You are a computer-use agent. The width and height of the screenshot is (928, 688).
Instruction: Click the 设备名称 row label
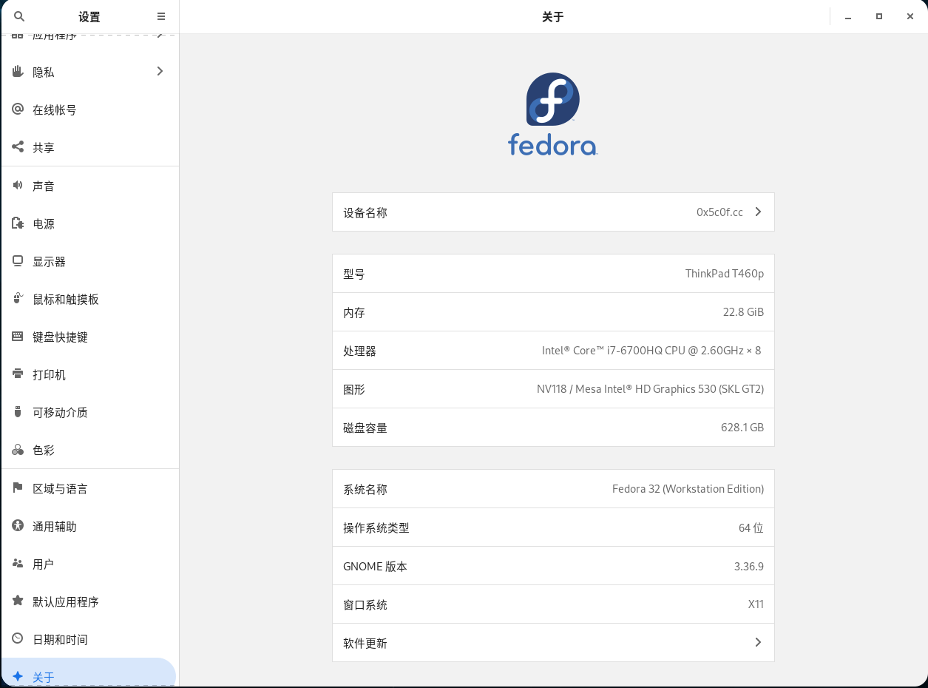pos(365,212)
